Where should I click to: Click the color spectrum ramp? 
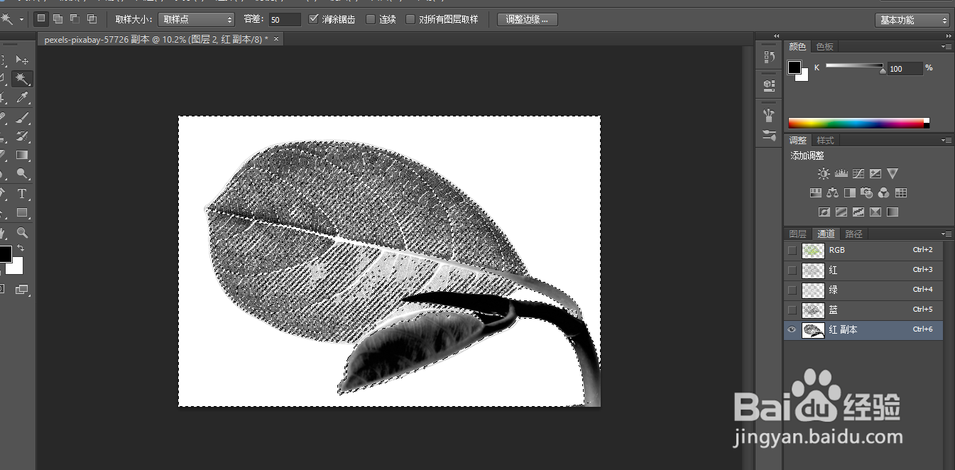tap(858, 123)
